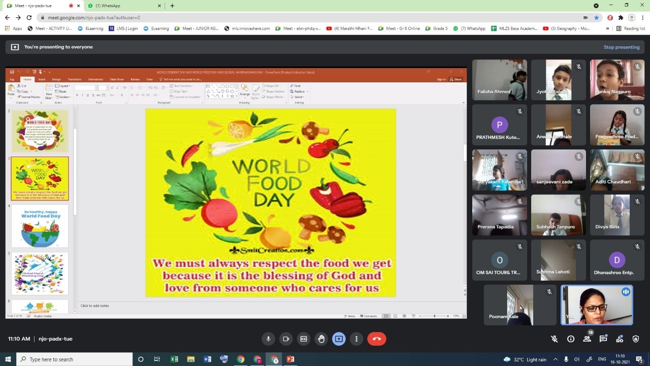Screen dimensions: 650x366
Task: Open the Grade 5 bookmark
Action: (x=437, y=28)
